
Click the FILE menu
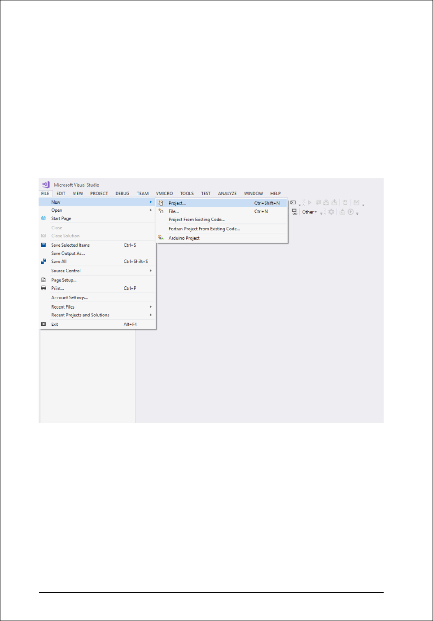[x=45, y=193]
